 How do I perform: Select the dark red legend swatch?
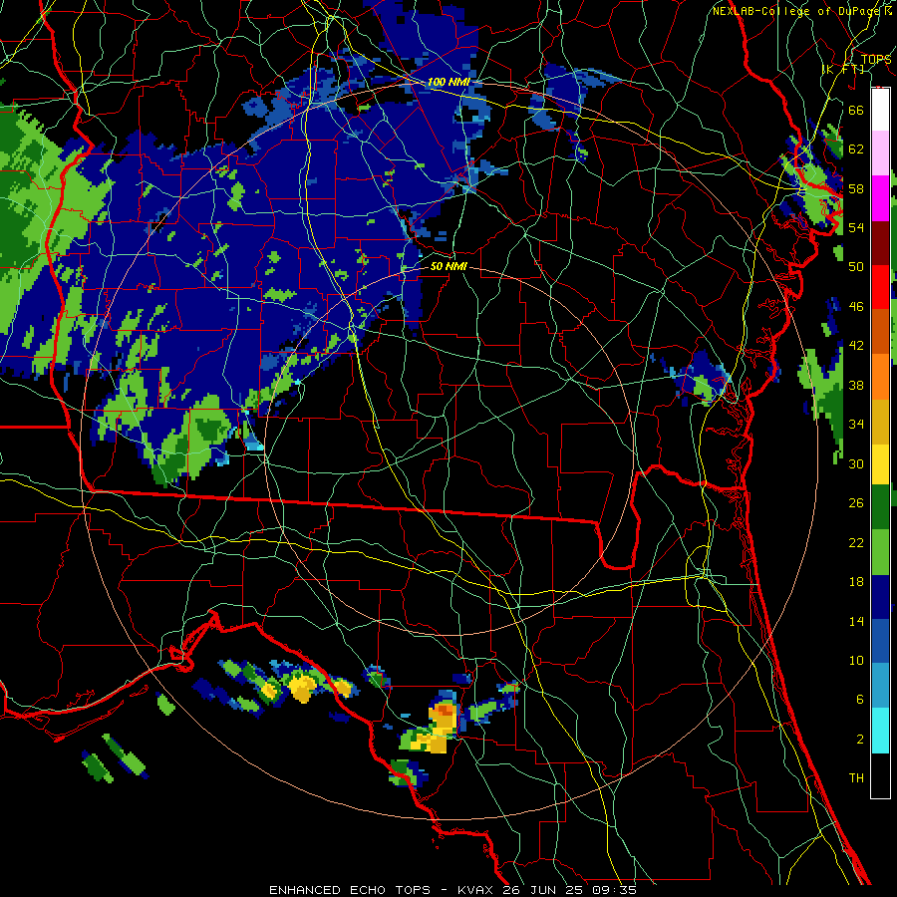(880, 243)
